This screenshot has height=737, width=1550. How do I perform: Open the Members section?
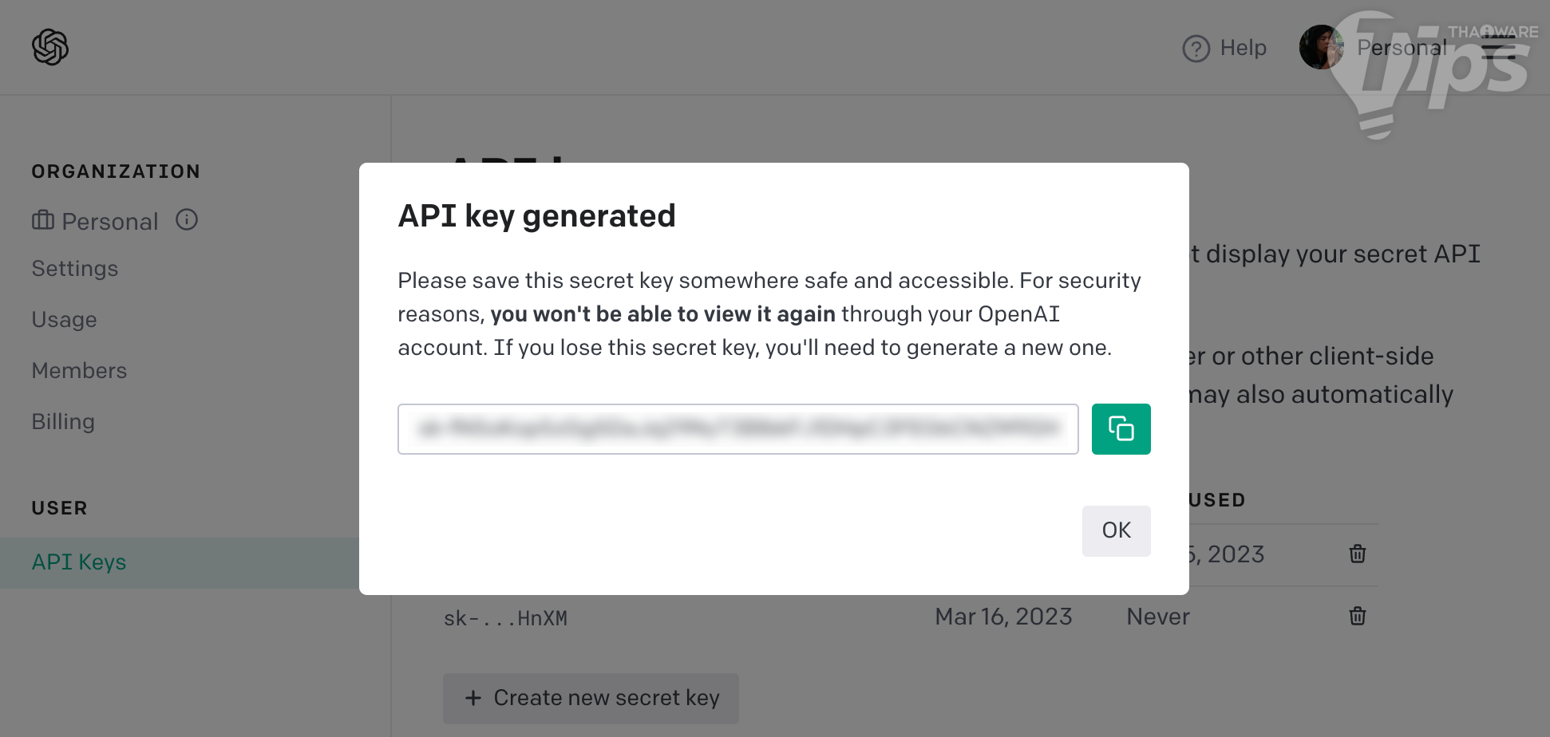[79, 371]
